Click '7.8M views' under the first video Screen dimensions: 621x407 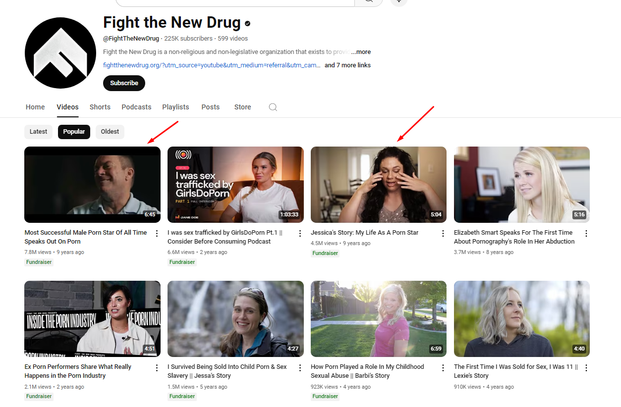38,252
